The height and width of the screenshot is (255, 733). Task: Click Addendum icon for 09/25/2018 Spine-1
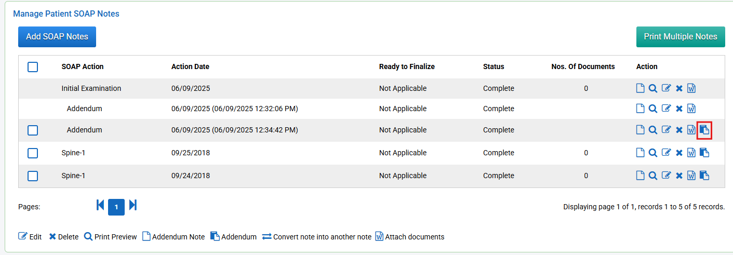tap(704, 153)
